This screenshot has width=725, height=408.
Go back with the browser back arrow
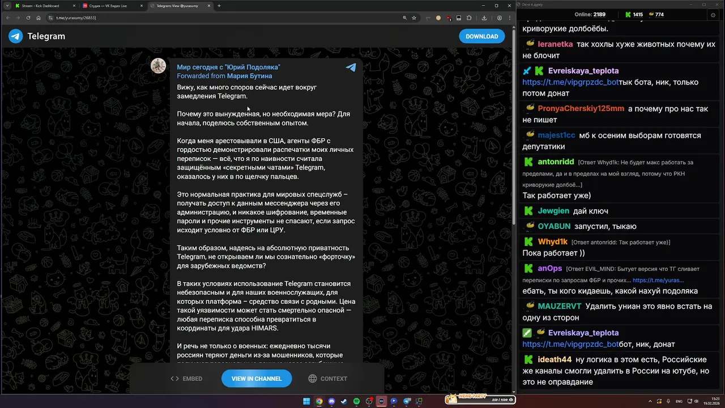(8, 18)
